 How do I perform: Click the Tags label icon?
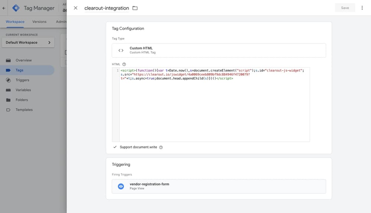(8, 70)
